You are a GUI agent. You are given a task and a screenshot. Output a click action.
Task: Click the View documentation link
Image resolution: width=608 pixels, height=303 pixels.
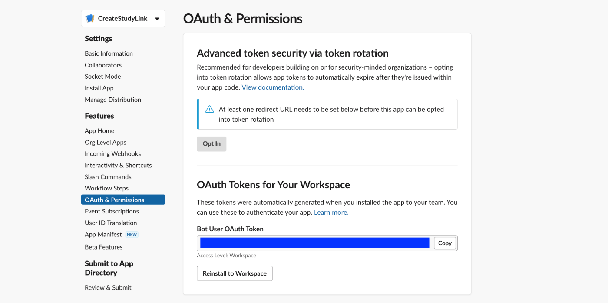(273, 87)
